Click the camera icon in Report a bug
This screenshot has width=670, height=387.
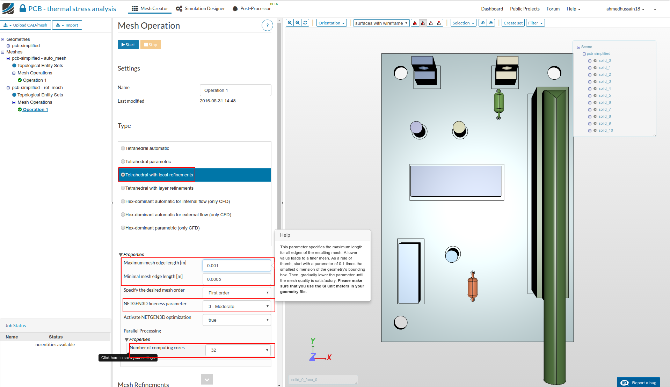click(625, 383)
